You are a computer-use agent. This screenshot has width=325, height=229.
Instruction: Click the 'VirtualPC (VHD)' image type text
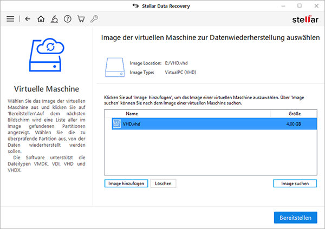(x=180, y=73)
